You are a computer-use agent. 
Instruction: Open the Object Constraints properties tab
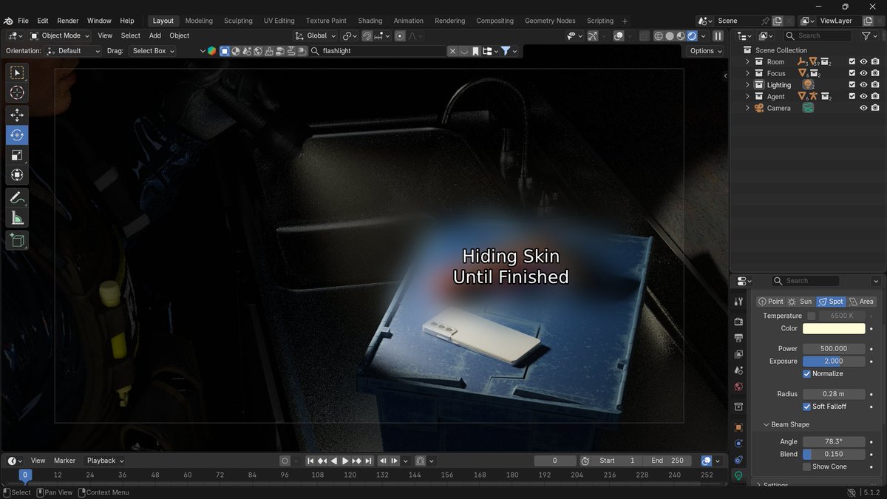pos(738,460)
